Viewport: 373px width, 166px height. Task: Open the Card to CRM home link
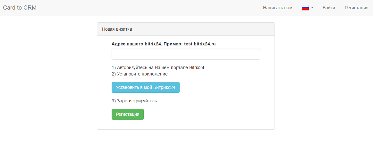point(20,8)
